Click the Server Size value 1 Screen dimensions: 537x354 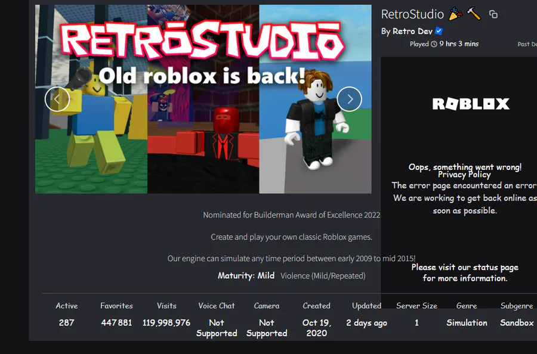[416, 322]
